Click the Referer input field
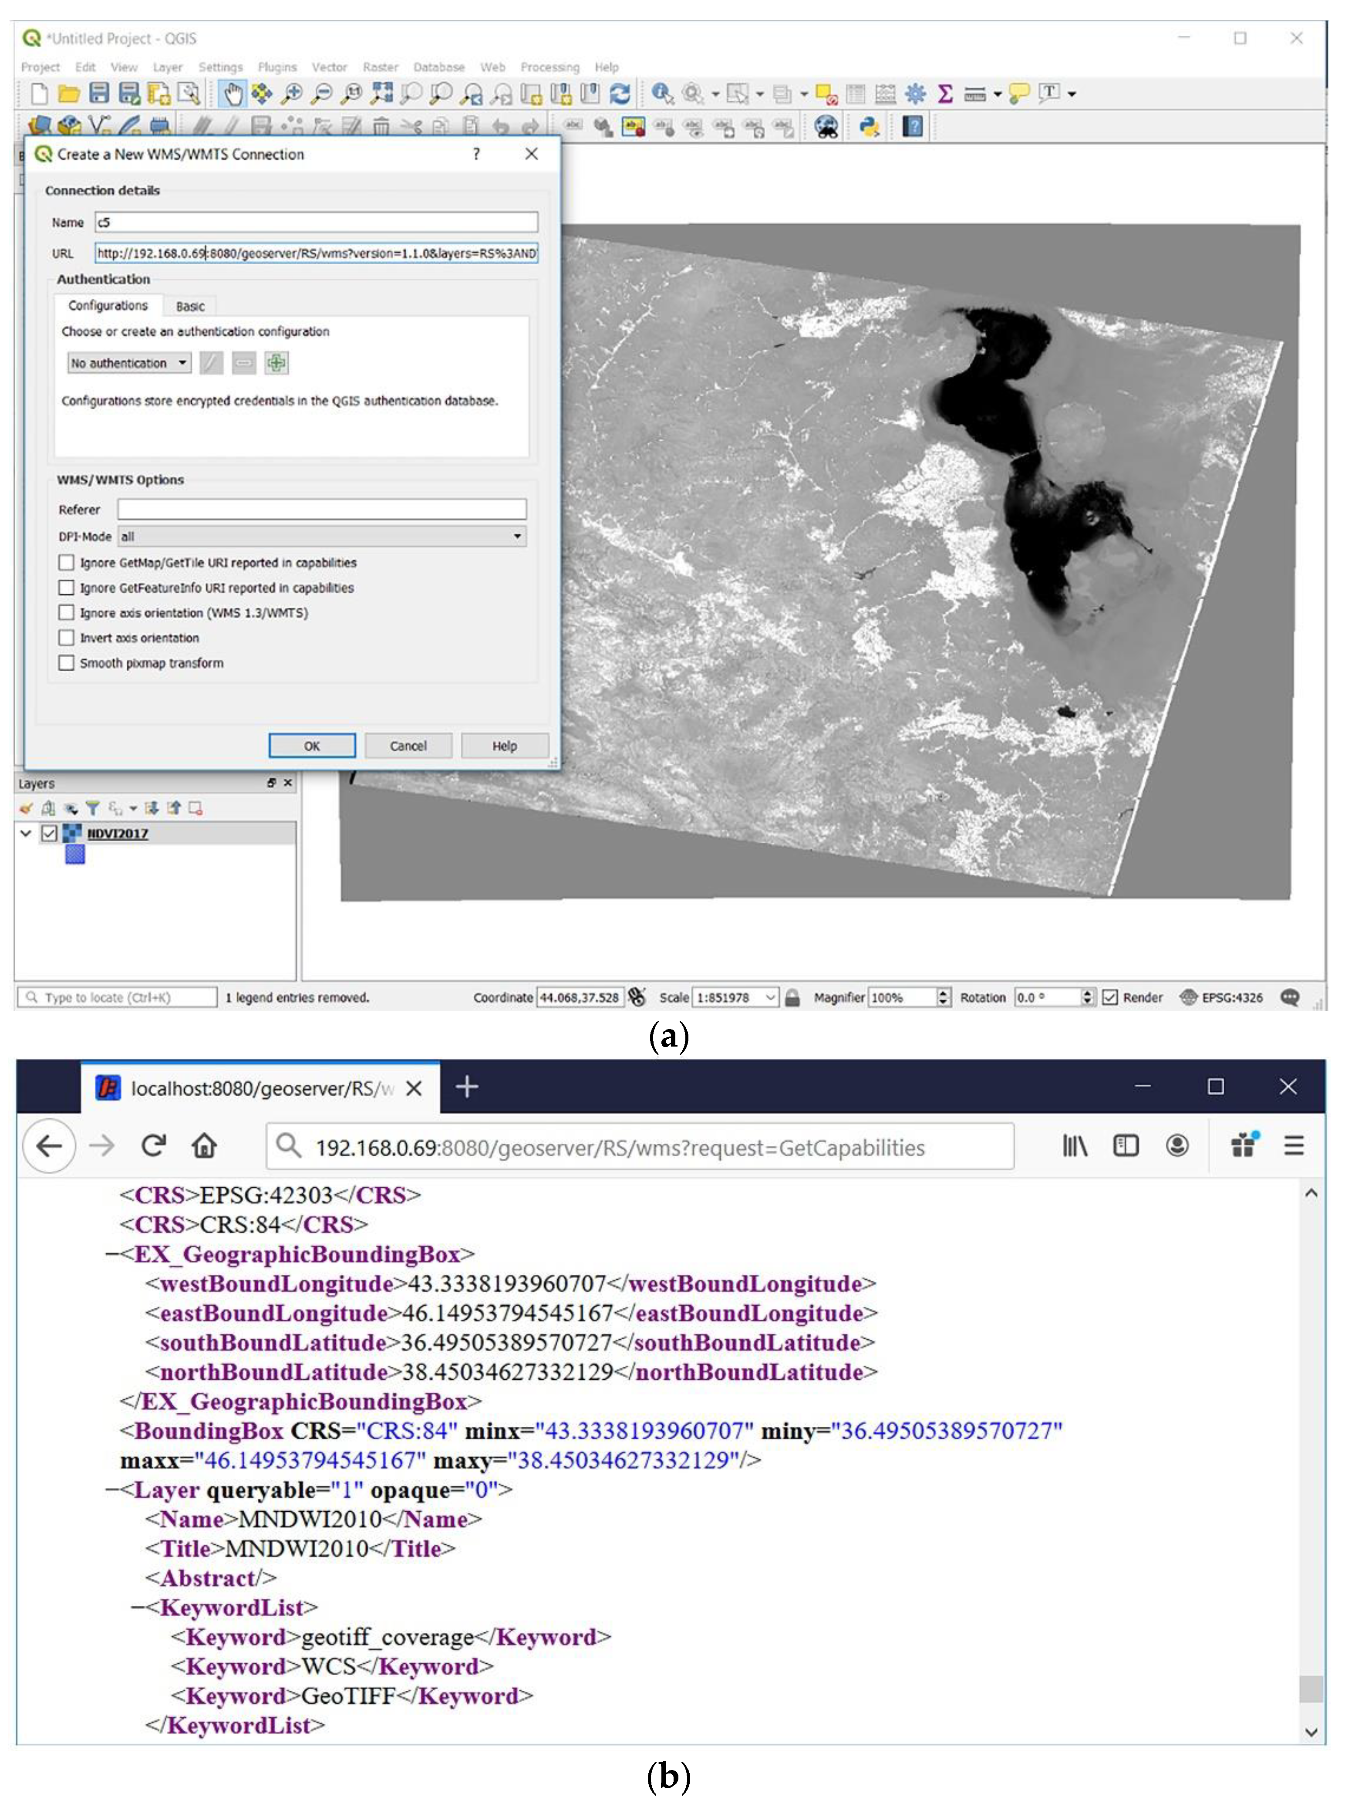This screenshot has height=1807, width=1345. coord(322,510)
